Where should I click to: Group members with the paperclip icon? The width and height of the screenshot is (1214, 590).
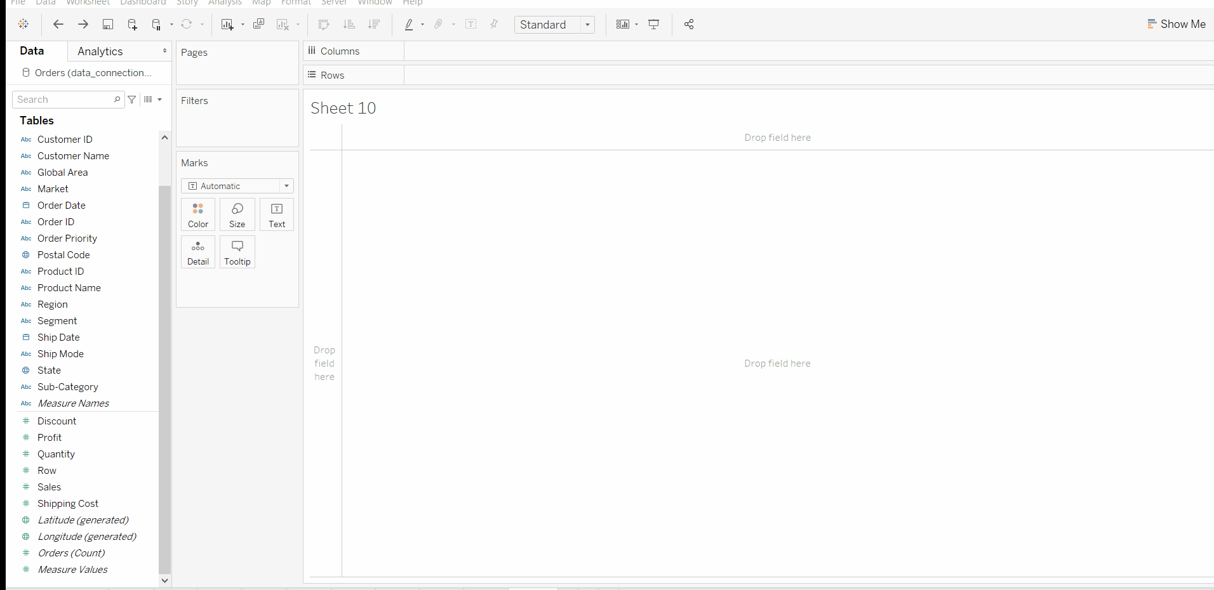438,24
